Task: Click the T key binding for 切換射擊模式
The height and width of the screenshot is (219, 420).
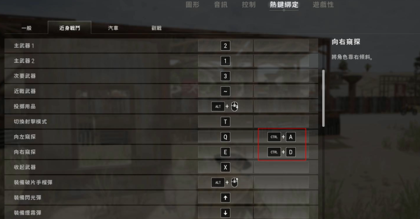Action: [x=225, y=122]
